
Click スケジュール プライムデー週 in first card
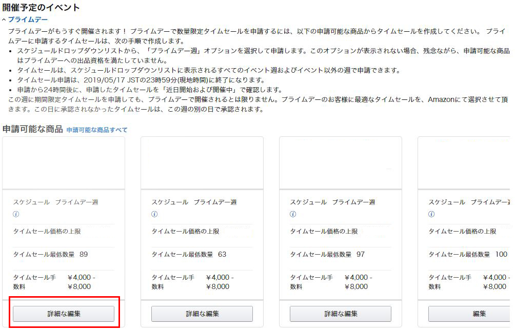pos(55,202)
